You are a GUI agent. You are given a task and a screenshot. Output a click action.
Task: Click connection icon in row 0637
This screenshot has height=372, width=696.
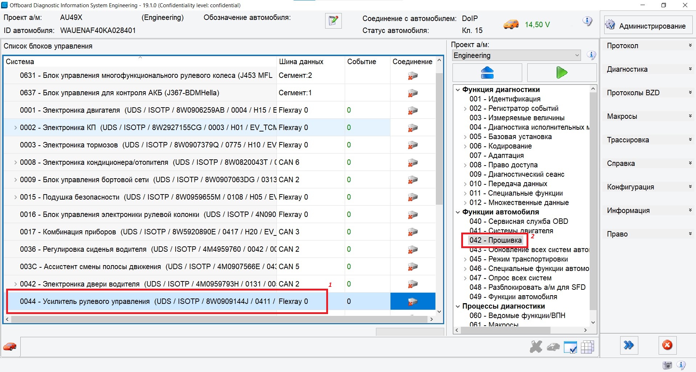(x=413, y=93)
